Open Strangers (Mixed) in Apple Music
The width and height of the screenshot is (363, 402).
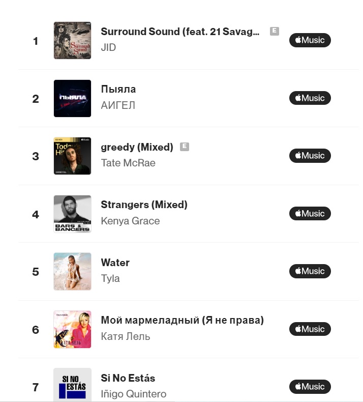310,214
